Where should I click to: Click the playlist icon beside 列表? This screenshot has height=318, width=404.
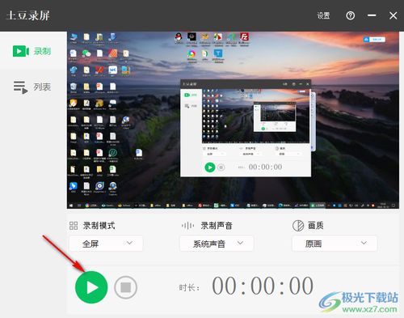point(21,87)
